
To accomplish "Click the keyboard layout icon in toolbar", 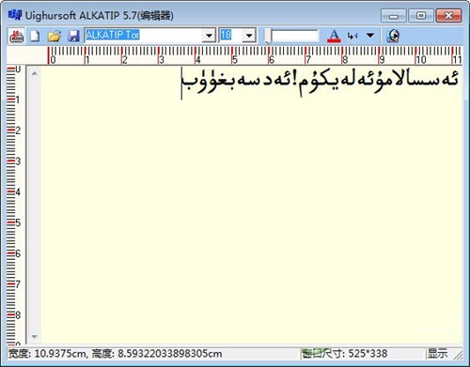I will tap(16, 36).
